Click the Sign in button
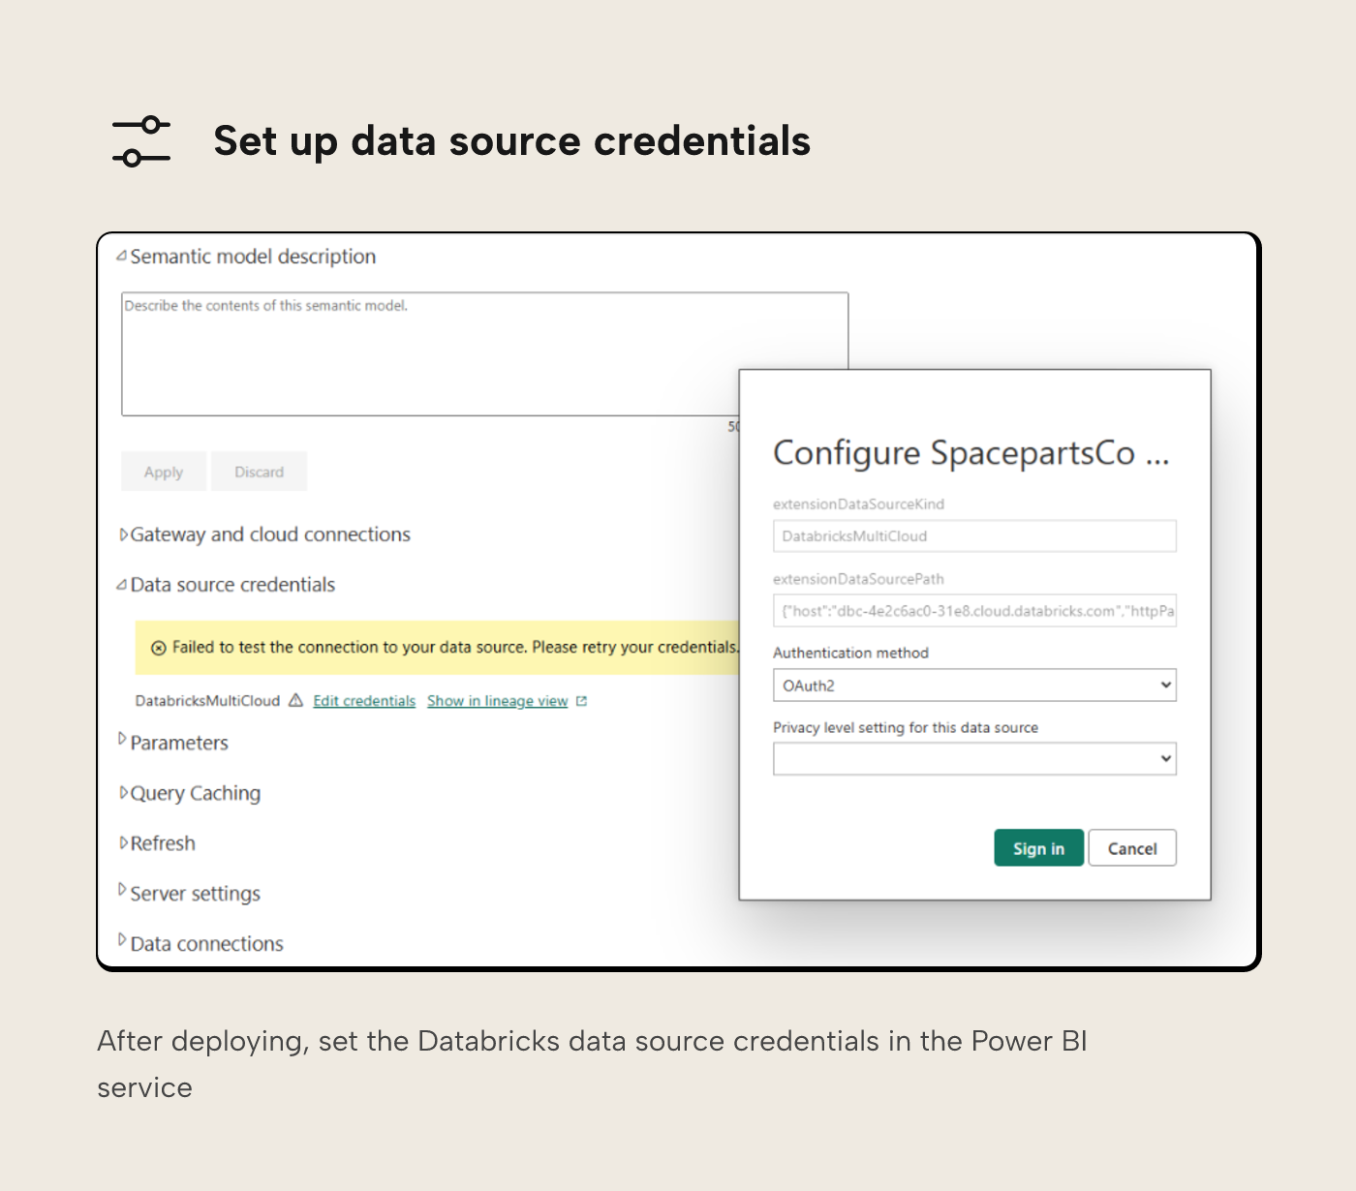This screenshot has width=1356, height=1191. click(1038, 848)
